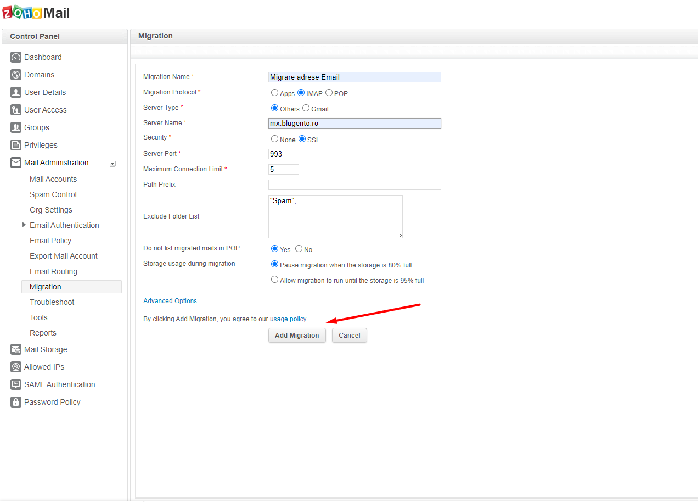Open Reports submenu item
This screenshot has height=502, width=698.
tap(43, 333)
